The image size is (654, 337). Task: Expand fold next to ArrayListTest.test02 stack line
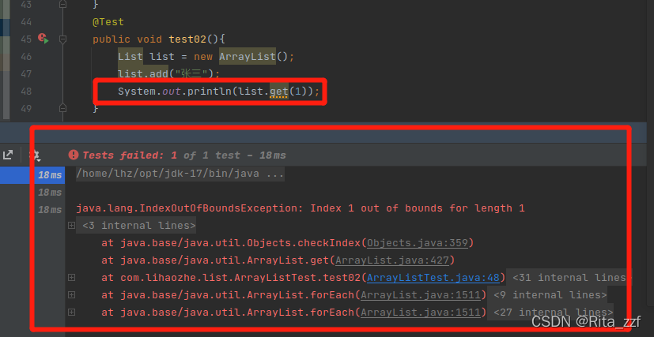[x=71, y=277]
